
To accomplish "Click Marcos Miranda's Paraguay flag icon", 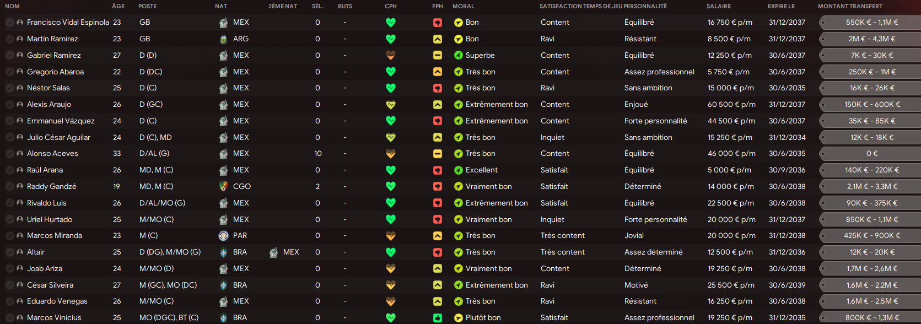I will click(x=223, y=236).
